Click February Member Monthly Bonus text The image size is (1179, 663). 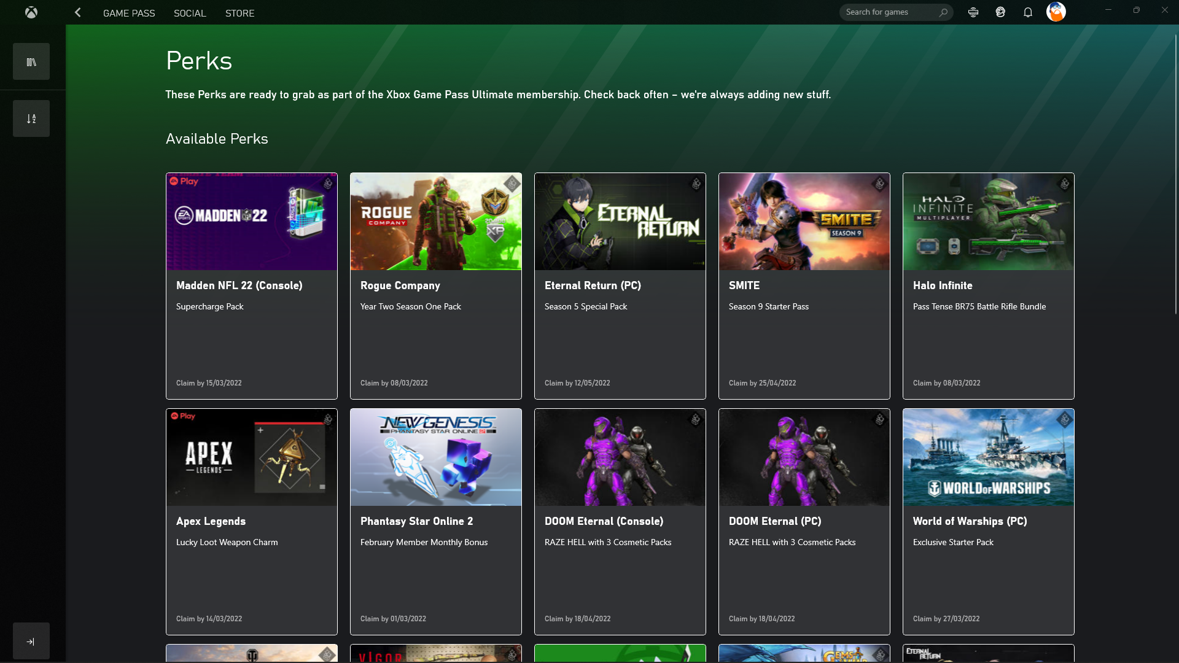424,542
